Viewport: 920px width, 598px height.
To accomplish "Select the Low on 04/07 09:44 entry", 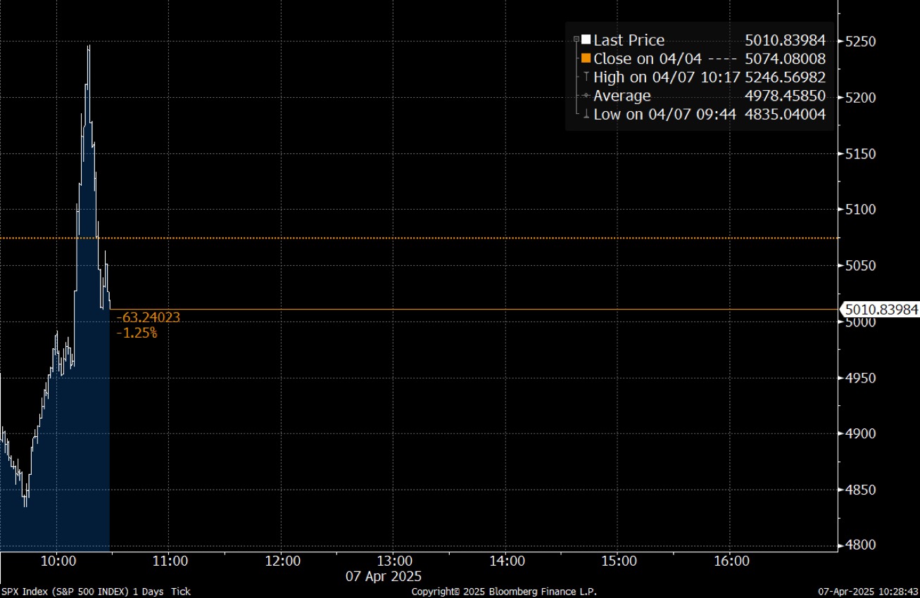I will point(664,115).
